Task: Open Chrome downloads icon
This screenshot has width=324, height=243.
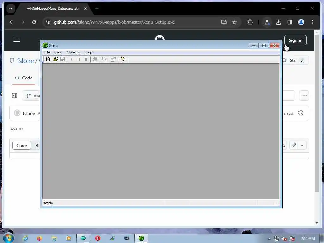Action: pos(278,22)
